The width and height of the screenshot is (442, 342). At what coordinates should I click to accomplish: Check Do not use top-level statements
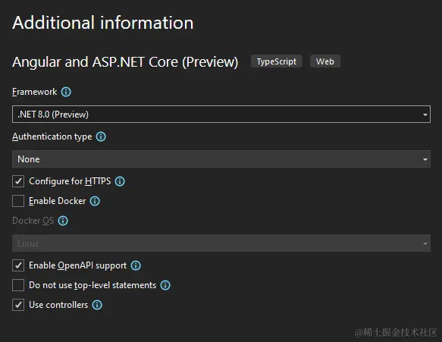[x=18, y=285]
